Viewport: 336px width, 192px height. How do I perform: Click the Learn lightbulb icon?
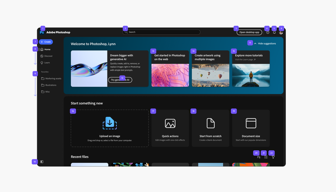[x=42, y=63]
